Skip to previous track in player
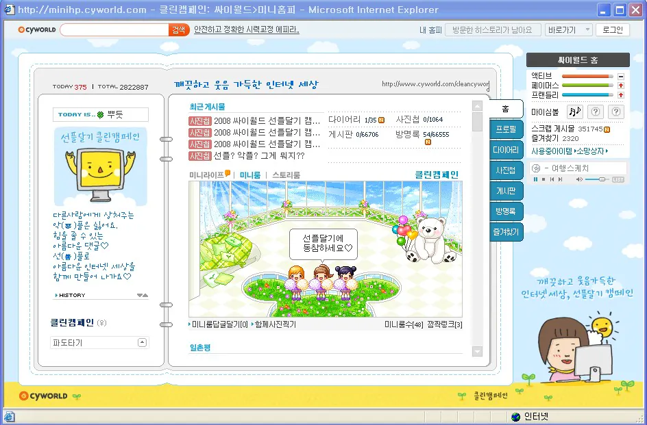 552,179
